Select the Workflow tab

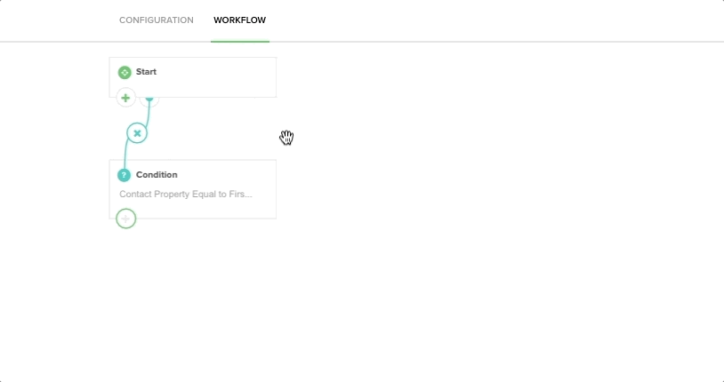pos(239,20)
